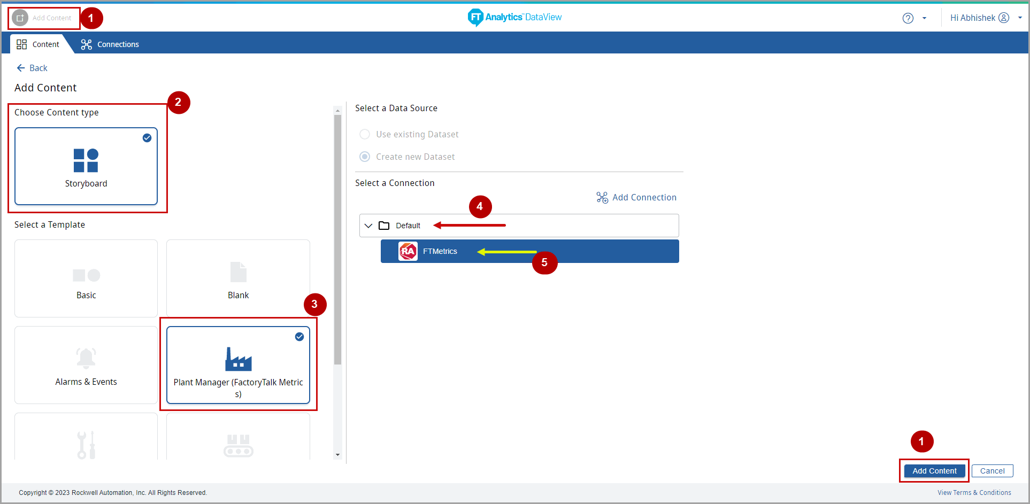Click the Add Content icon at top left
Viewport: 1030px width, 504px height.
pyautogui.click(x=20, y=18)
